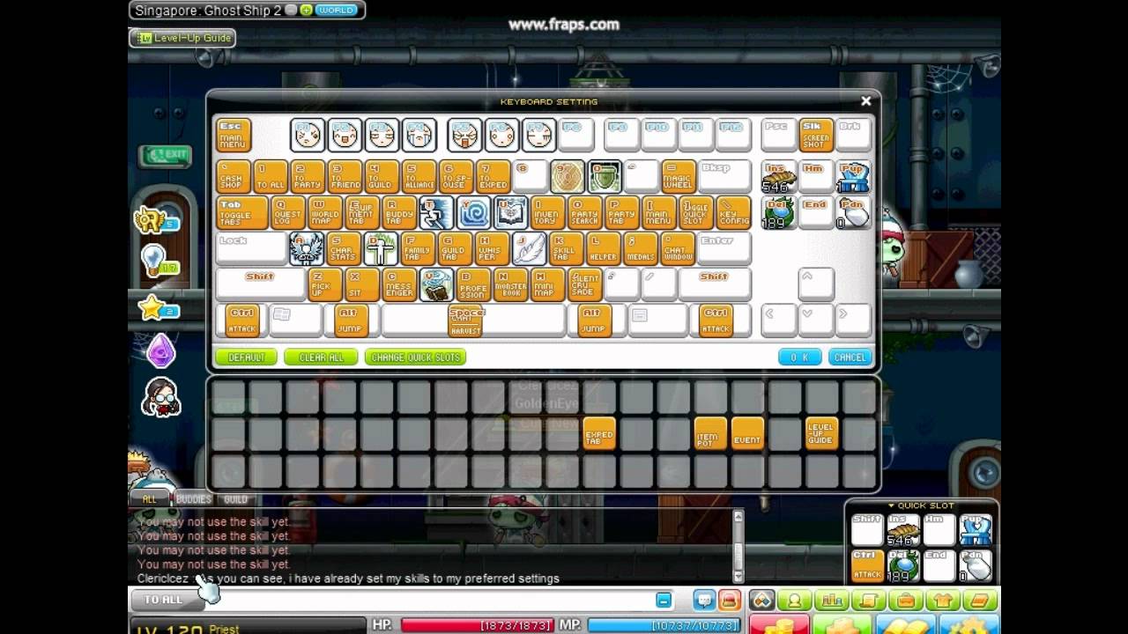
Task: Select the Del key potion with 189 count
Action: [x=778, y=213]
